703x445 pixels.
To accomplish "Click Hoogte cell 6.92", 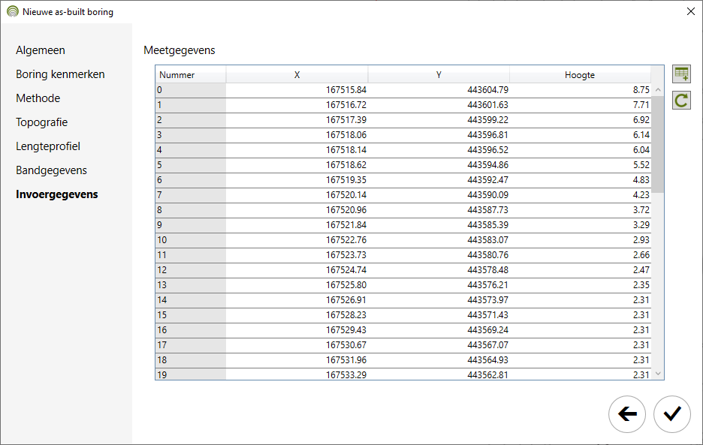I will point(580,120).
